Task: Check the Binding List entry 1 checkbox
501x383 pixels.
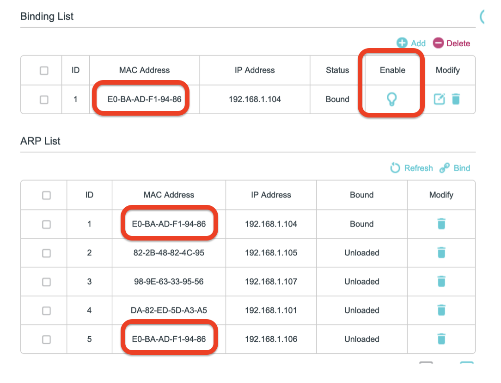Action: 44,99
